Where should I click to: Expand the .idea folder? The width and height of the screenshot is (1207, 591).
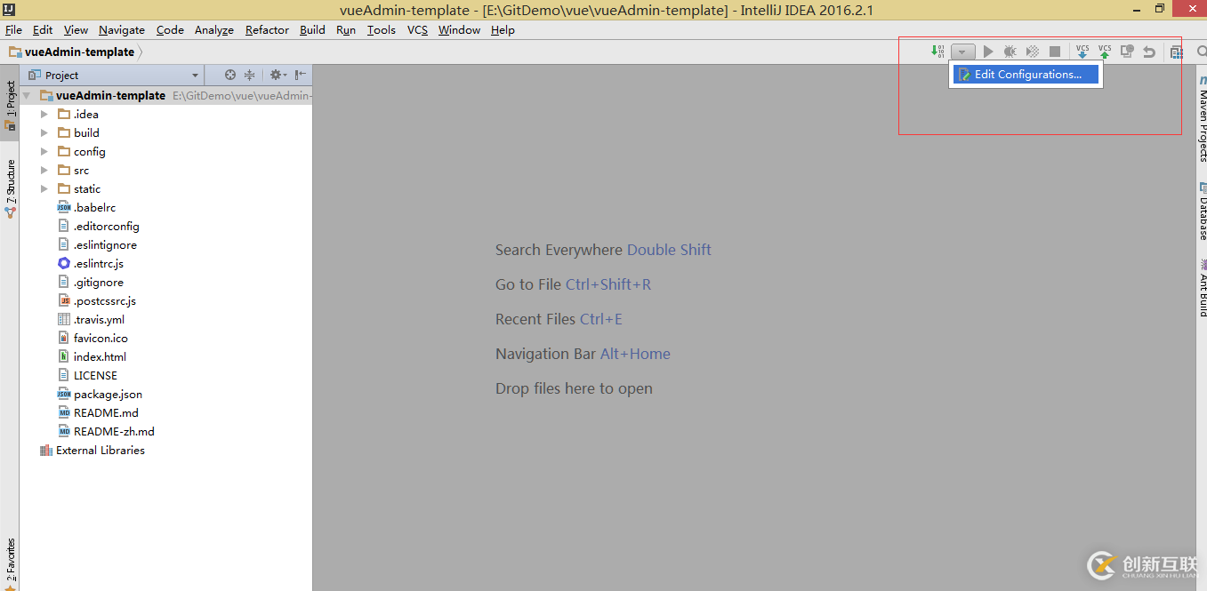pyautogui.click(x=44, y=114)
